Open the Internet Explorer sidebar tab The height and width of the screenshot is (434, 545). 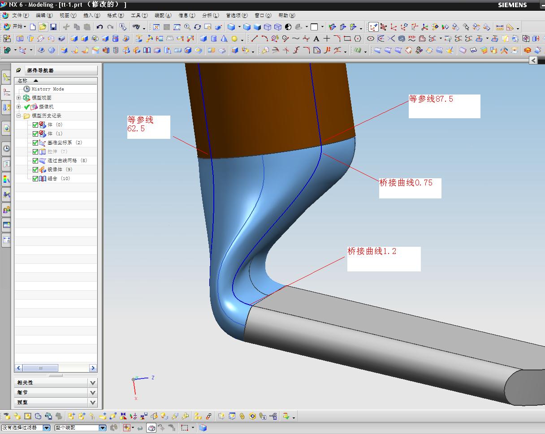click(x=6, y=128)
